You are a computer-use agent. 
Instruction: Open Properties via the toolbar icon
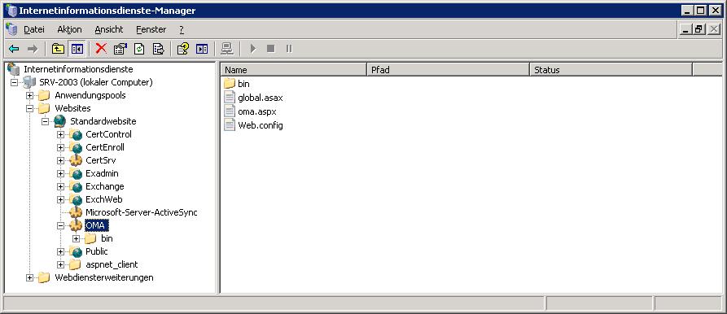[120, 49]
